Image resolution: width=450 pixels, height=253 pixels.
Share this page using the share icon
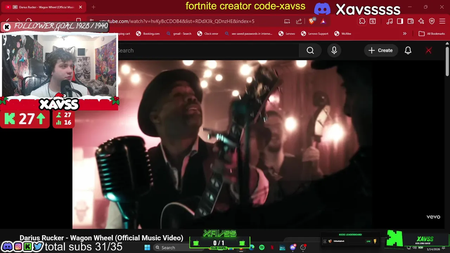[x=299, y=21]
